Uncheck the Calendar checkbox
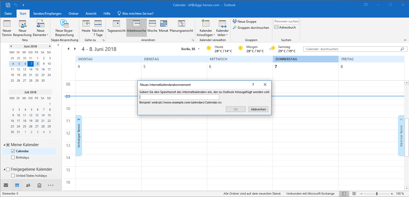Screen dimensions: 409x197 (13, 151)
